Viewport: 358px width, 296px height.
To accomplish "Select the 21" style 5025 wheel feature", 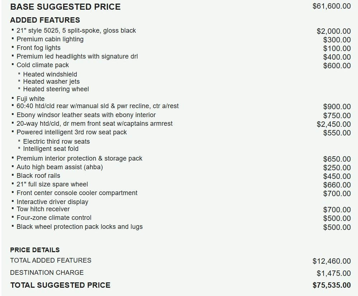I will coord(76,31).
